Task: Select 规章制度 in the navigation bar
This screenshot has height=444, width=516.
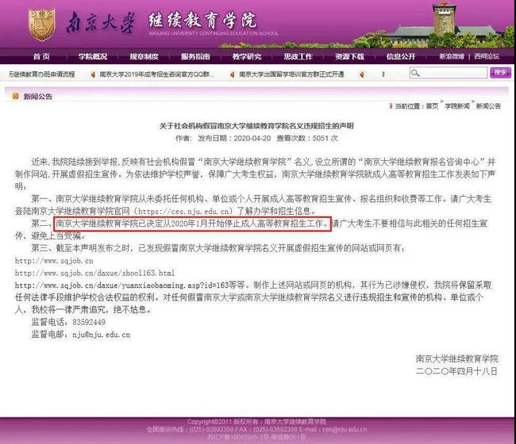Action: click(x=144, y=57)
